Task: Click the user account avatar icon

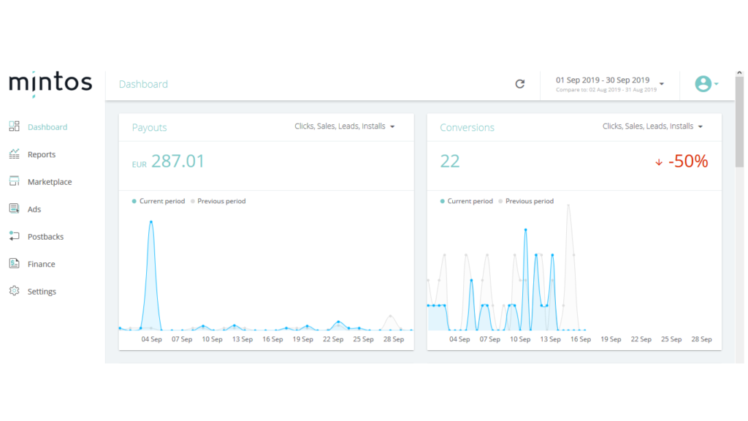Action: pos(703,84)
